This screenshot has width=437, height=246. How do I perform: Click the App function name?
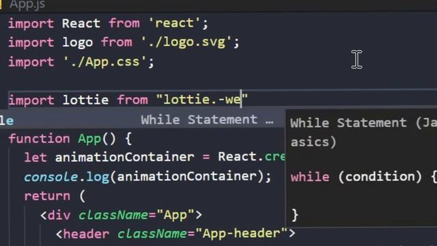[89, 139]
